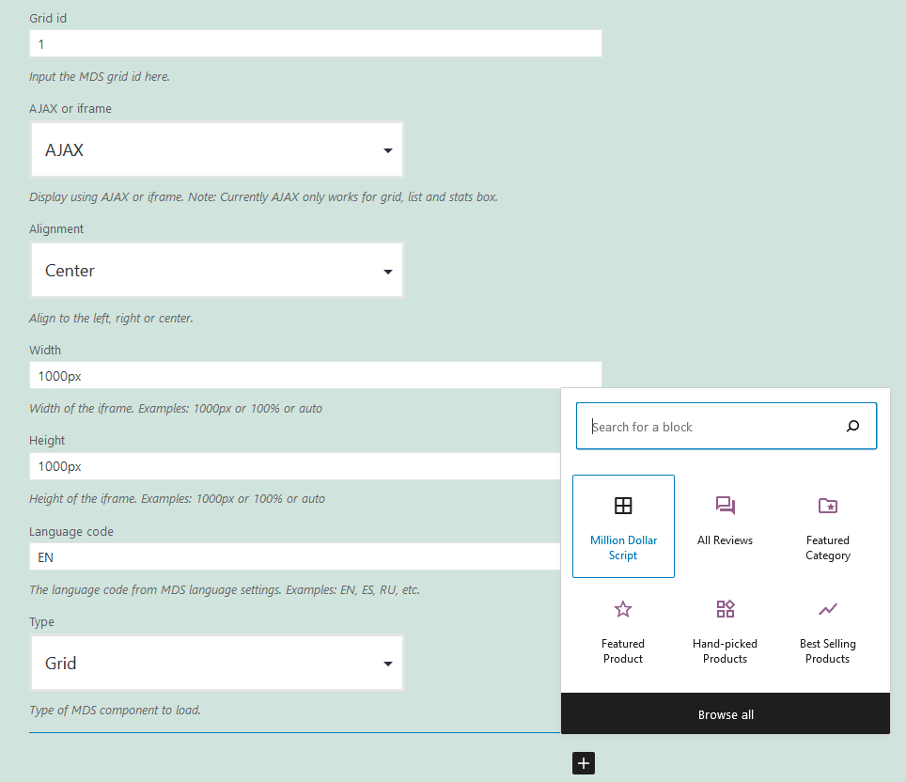The height and width of the screenshot is (782, 906).
Task: Edit the Width field value
Action: (x=315, y=376)
